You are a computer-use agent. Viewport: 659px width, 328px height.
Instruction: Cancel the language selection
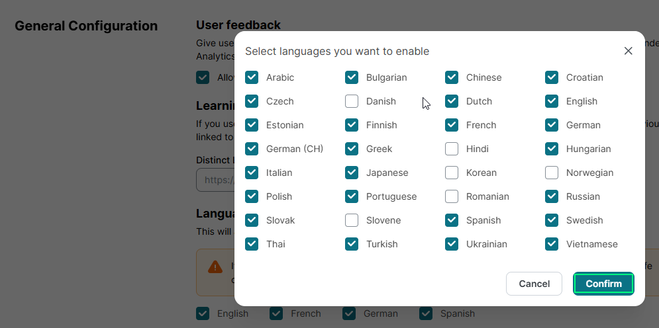[534, 284]
